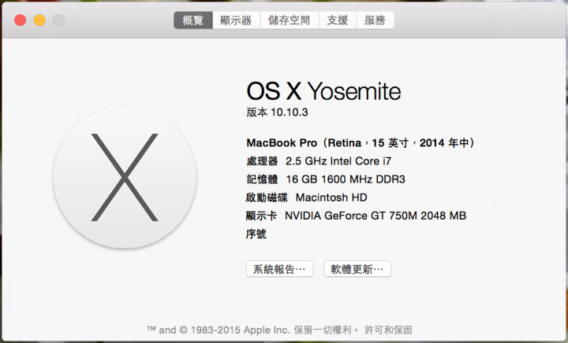Select the MacBook Pro Retina model line
568x343 pixels.
361,143
